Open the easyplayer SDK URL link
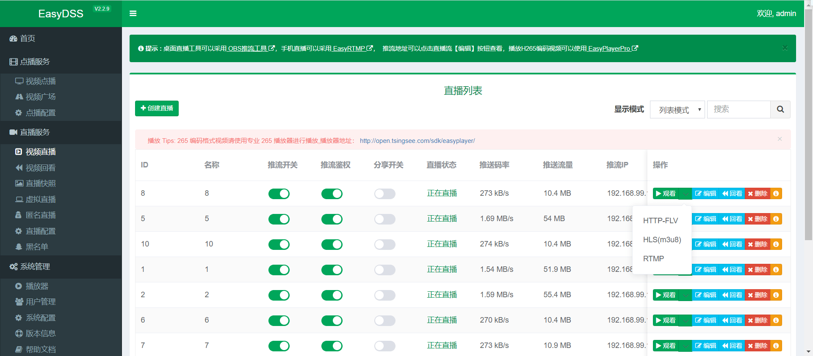This screenshot has width=813, height=356. tap(417, 141)
